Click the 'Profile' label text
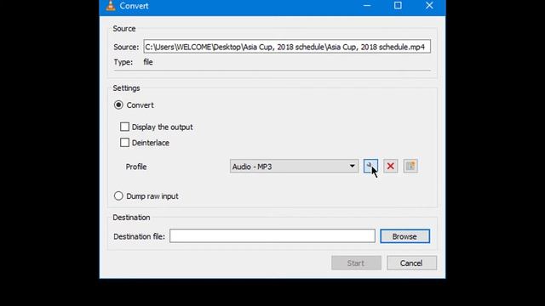 136,167
